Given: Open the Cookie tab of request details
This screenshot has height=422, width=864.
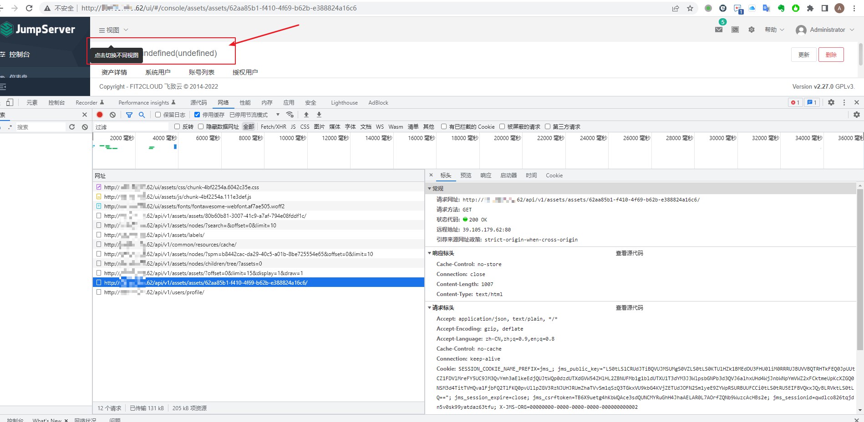Looking at the screenshot, I should click(x=554, y=176).
